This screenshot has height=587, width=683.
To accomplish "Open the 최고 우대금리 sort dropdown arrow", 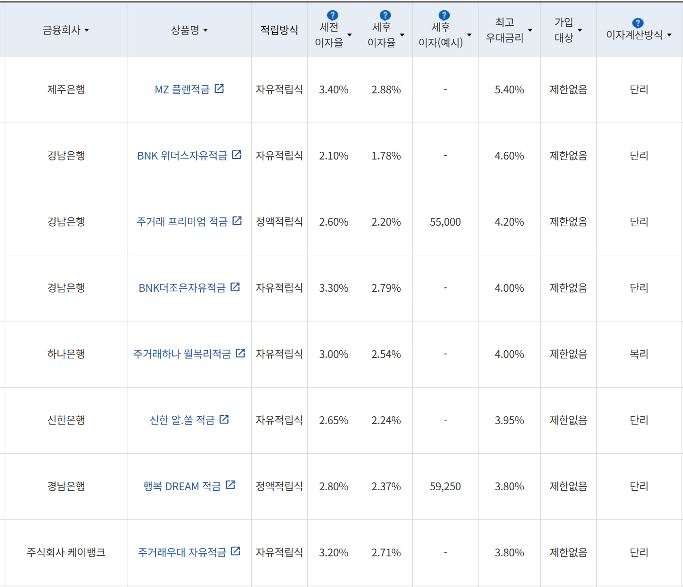I will [x=530, y=31].
